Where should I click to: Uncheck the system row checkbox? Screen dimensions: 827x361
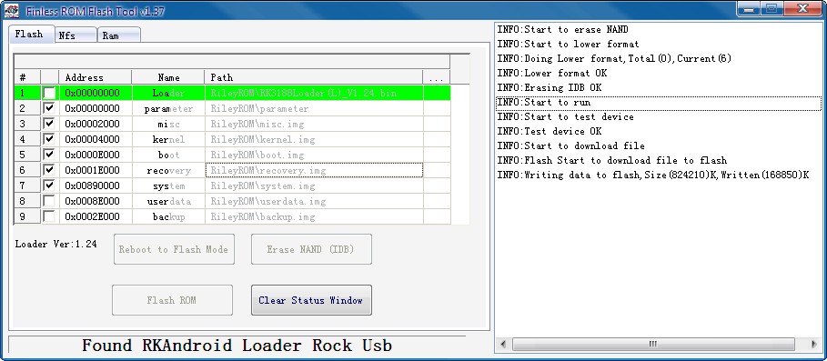[x=49, y=186]
